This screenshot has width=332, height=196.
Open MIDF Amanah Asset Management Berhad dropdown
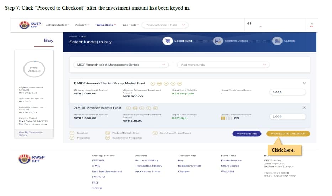click(121, 65)
